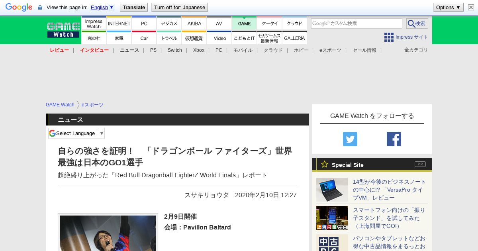
Task: Open the 家電 Watch tab
Action: [119, 38]
